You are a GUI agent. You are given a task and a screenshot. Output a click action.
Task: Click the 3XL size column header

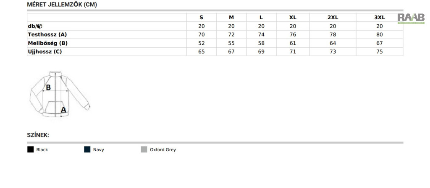coord(380,18)
